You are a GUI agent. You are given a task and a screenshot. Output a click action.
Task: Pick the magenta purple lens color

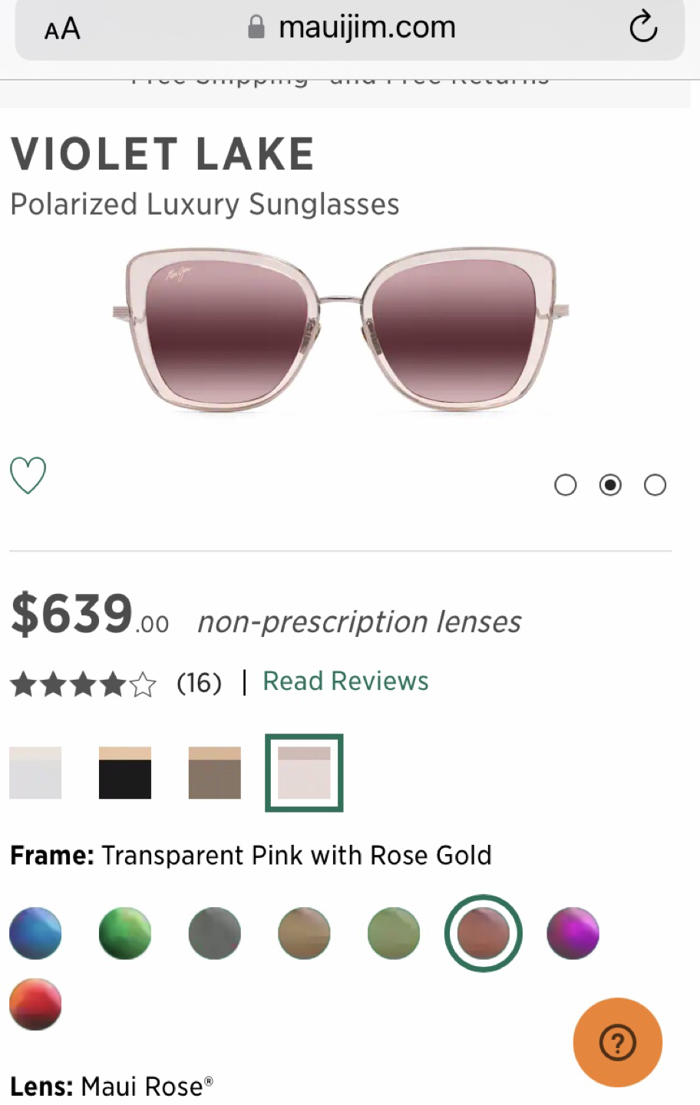(573, 933)
